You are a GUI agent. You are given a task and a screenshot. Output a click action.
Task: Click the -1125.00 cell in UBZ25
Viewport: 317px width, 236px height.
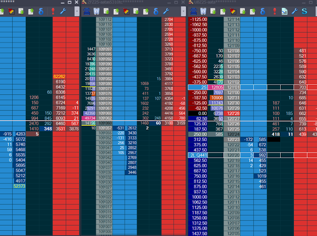198,19
